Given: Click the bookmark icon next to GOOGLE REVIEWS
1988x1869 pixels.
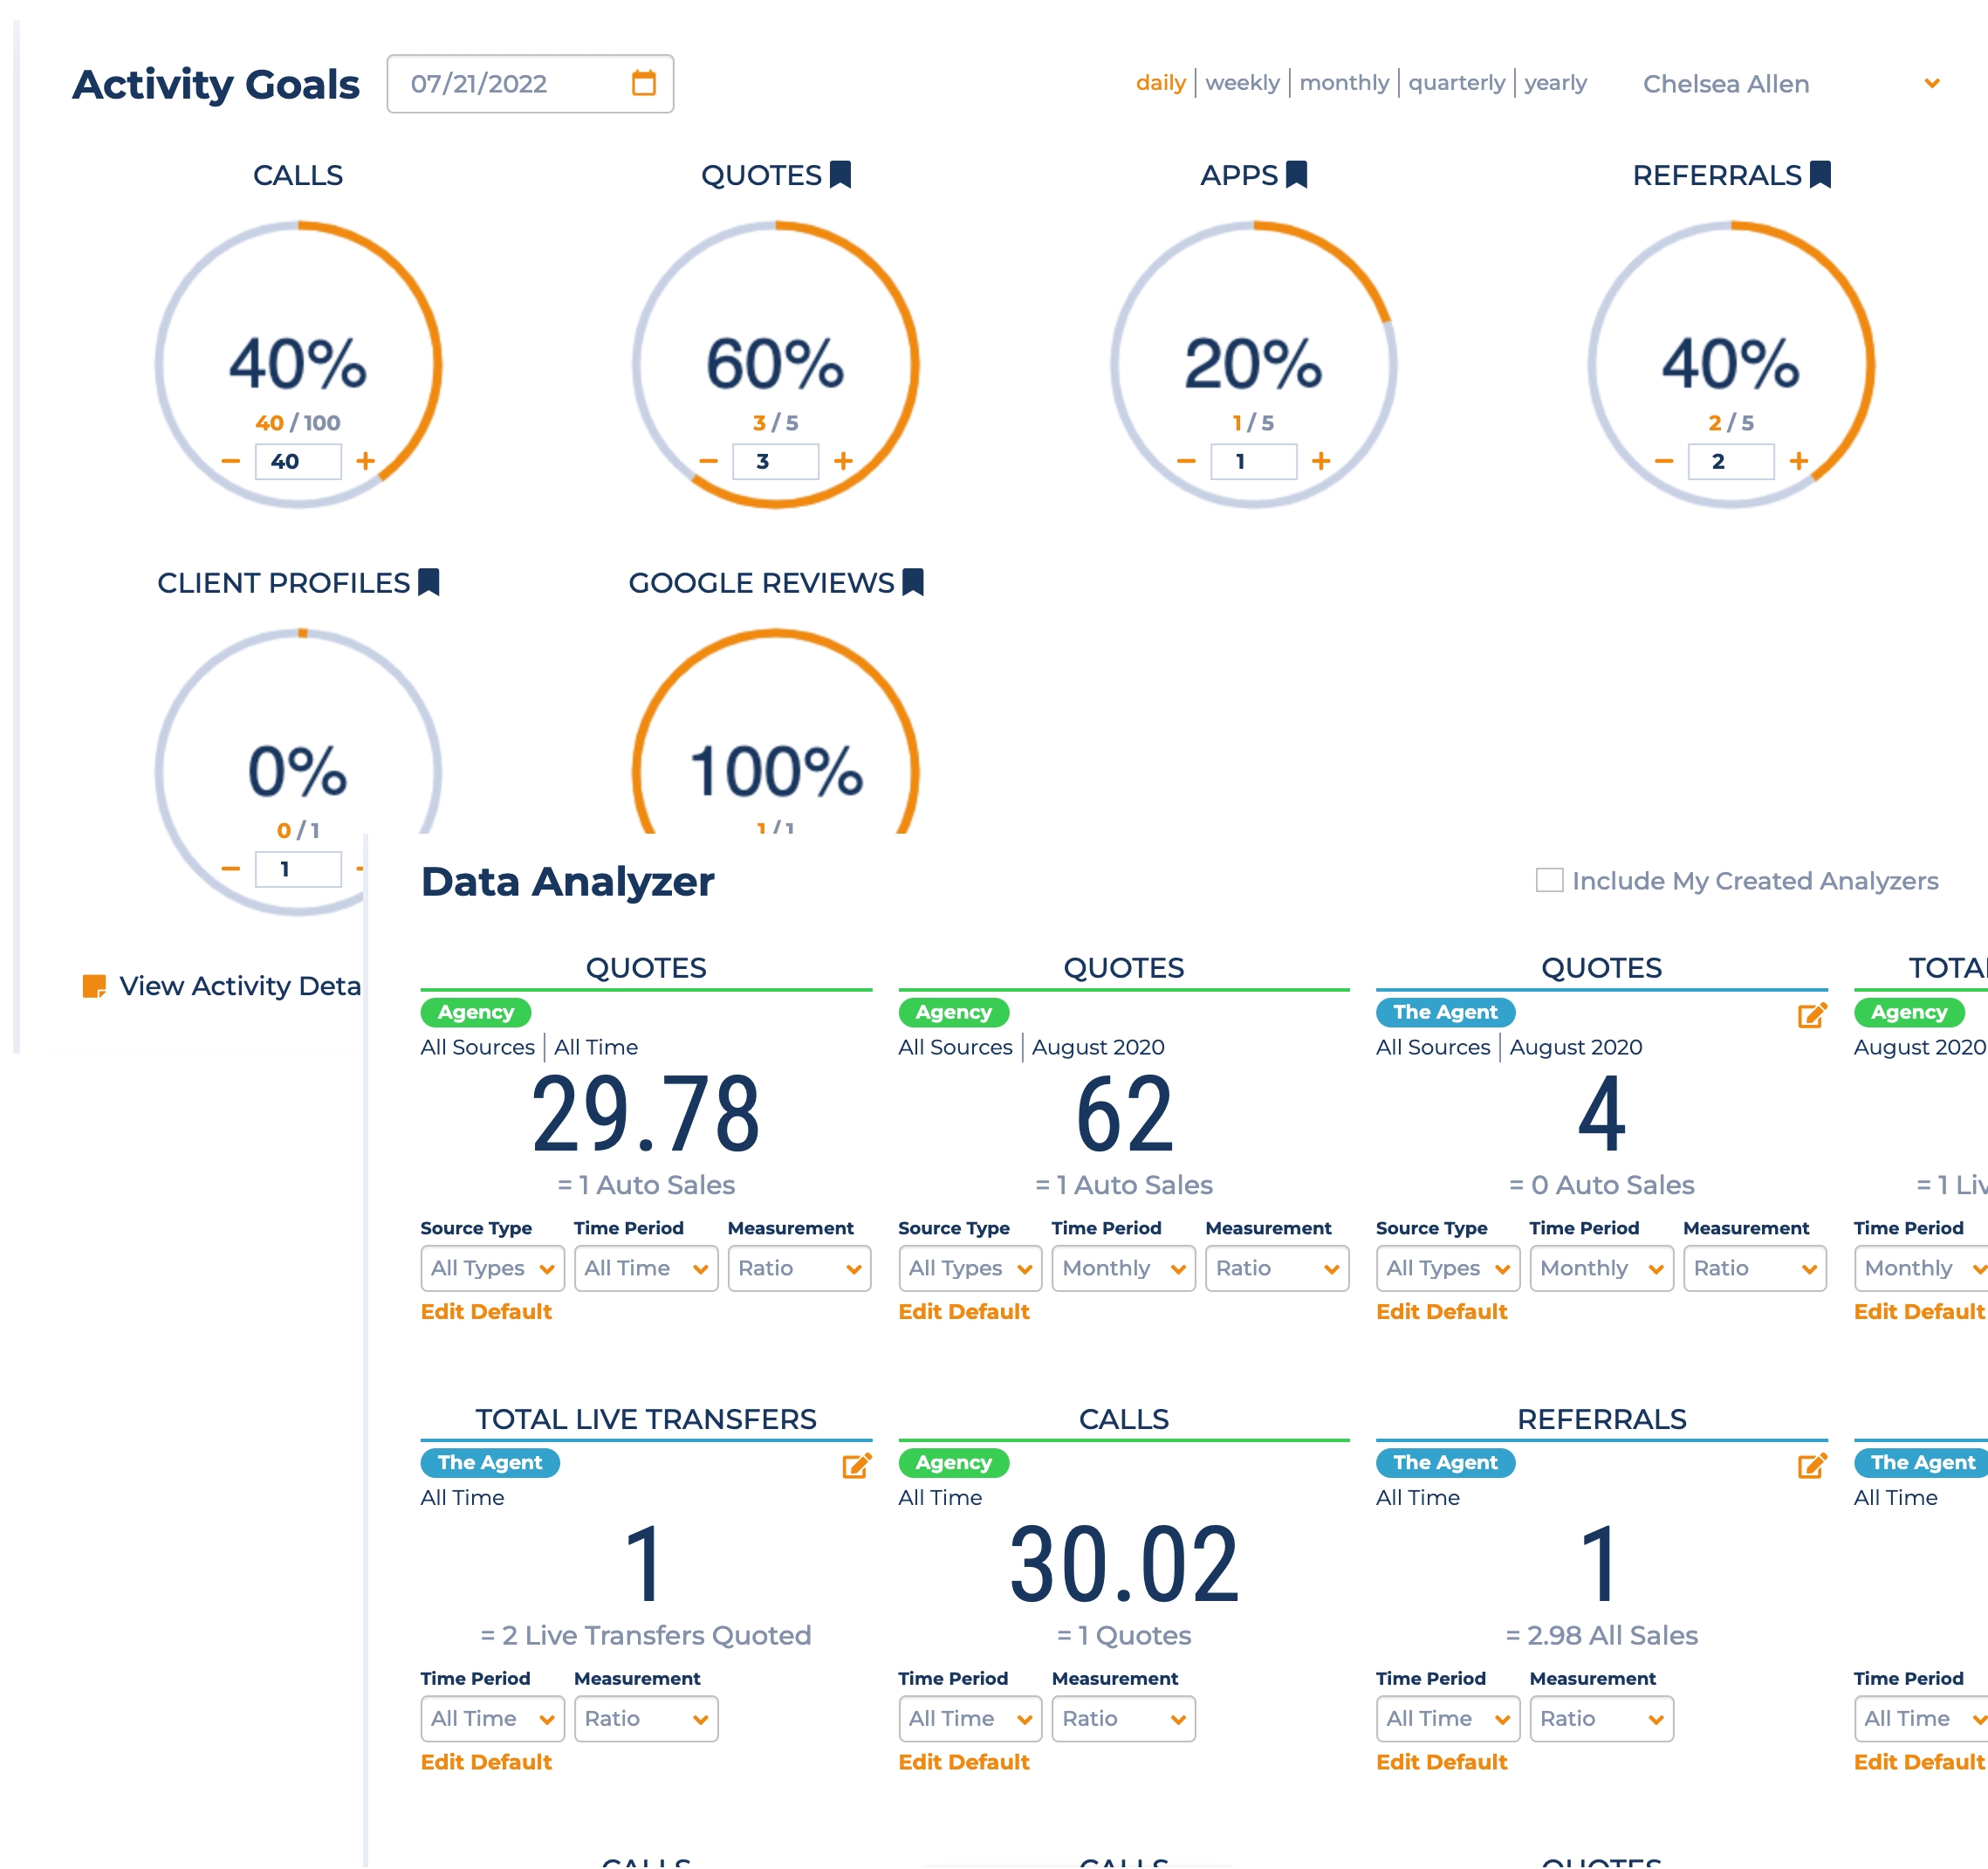Looking at the screenshot, I should pos(913,582).
